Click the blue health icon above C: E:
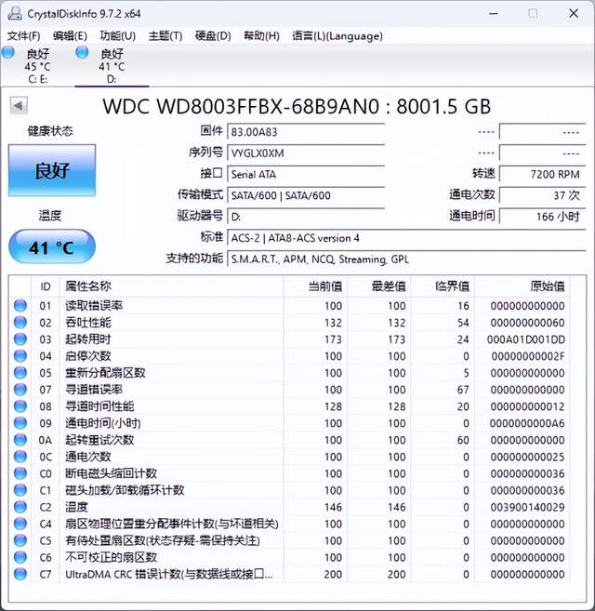The height and width of the screenshot is (611, 595). (7, 52)
